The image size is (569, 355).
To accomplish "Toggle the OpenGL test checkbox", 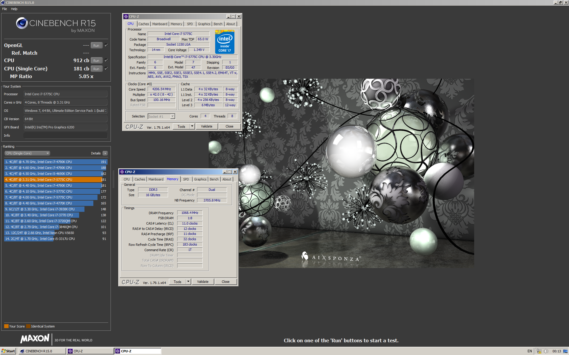I will [x=106, y=45].
